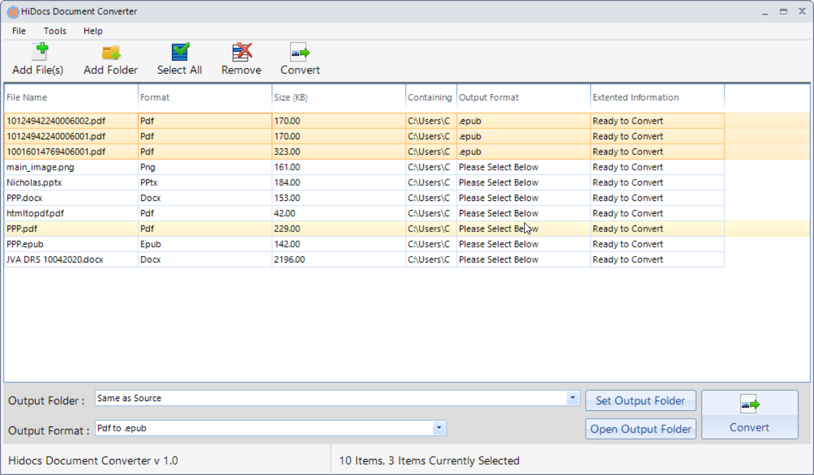Image resolution: width=814 pixels, height=475 pixels.
Task: Click the Select All toolbar icon
Action: 179,58
